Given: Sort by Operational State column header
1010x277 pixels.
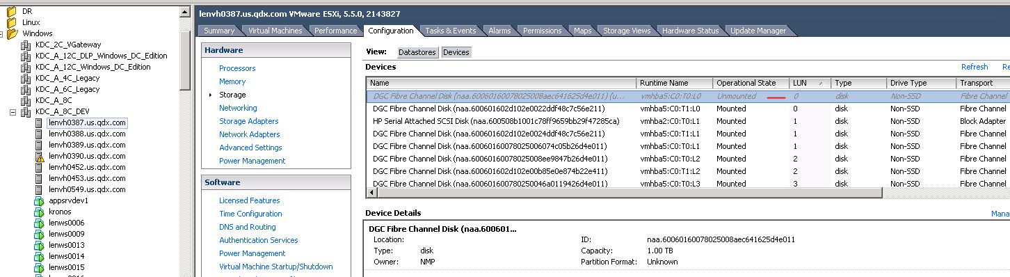Looking at the screenshot, I should click(751, 83).
